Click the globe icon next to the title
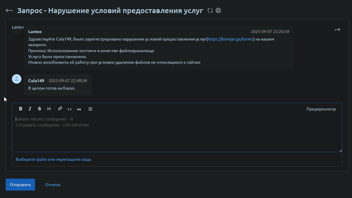The height and width of the screenshot is (198, 352). coord(219,11)
